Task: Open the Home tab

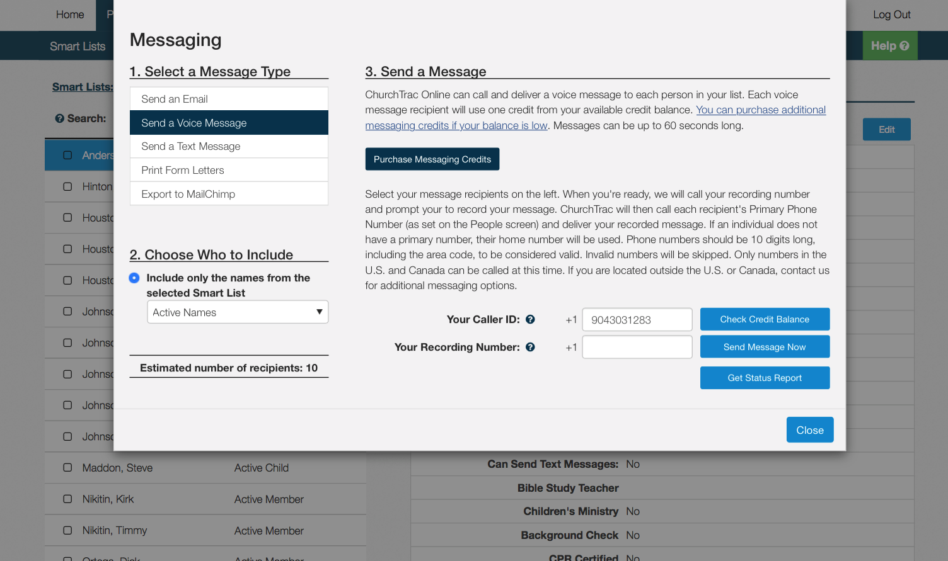Action: 70,14
